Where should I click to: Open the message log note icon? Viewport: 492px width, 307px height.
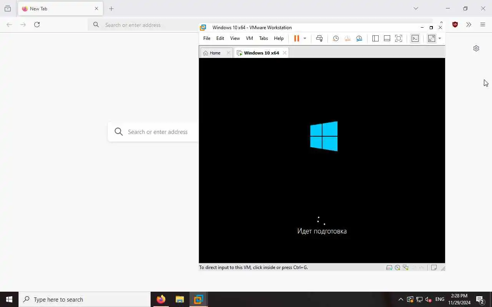[434, 267]
